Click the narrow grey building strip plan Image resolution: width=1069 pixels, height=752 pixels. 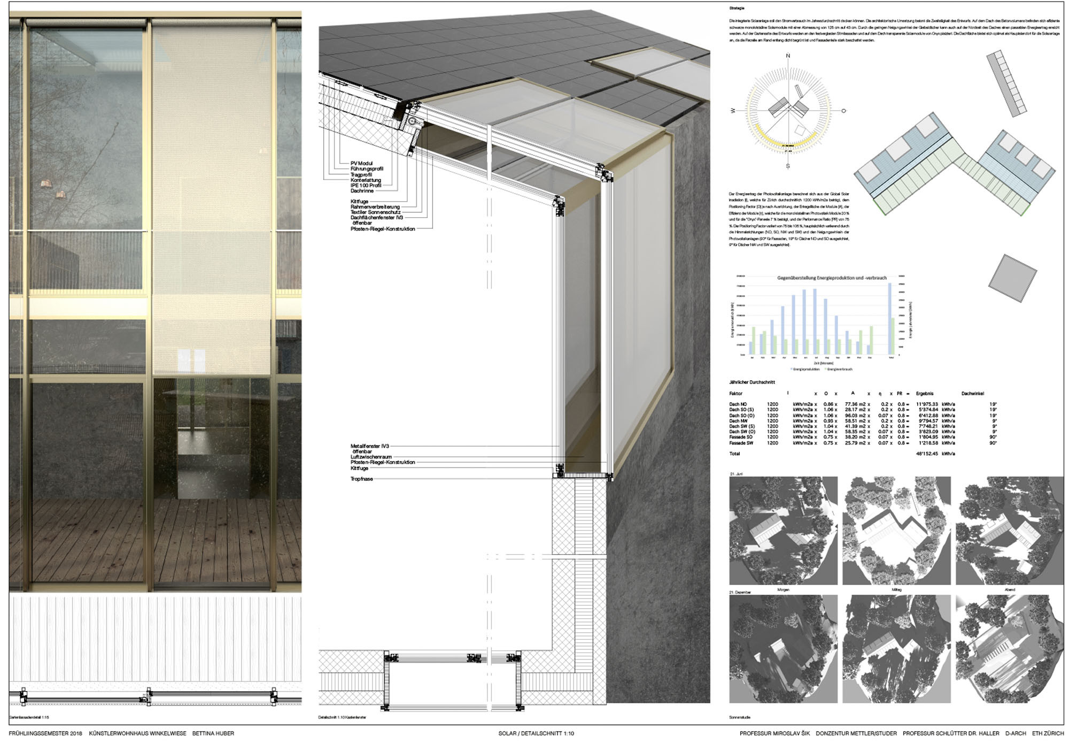[1006, 83]
